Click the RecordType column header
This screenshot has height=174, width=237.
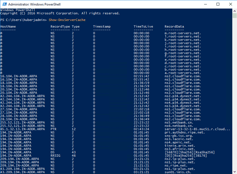(60, 26)
